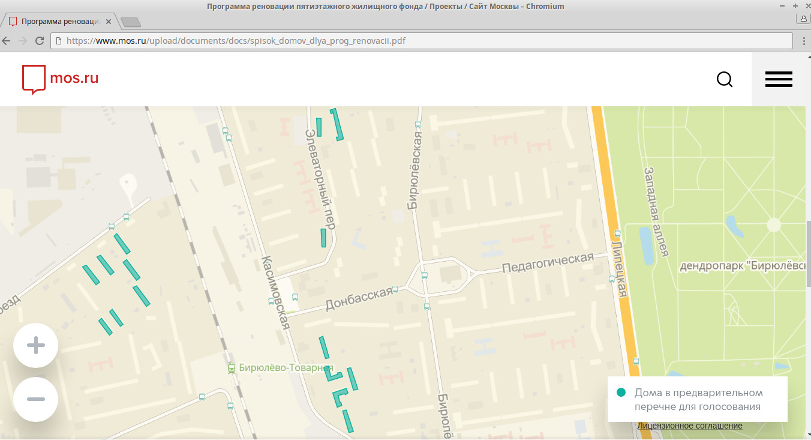Click the Chromium user profile icon
811x440 pixels.
[803, 20]
